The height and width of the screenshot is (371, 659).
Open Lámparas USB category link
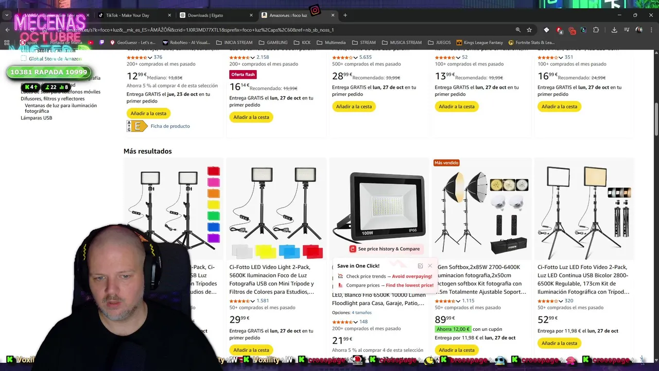pyautogui.click(x=36, y=118)
